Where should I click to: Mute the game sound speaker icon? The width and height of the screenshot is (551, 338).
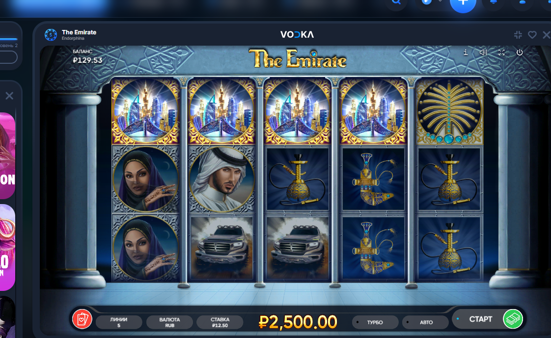point(483,52)
